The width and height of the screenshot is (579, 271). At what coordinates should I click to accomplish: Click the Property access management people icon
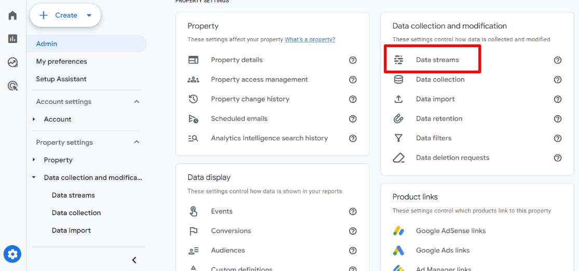click(193, 80)
